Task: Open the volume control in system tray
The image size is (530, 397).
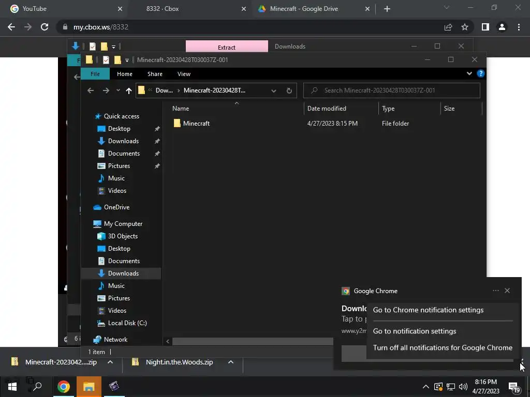Action: [463, 387]
